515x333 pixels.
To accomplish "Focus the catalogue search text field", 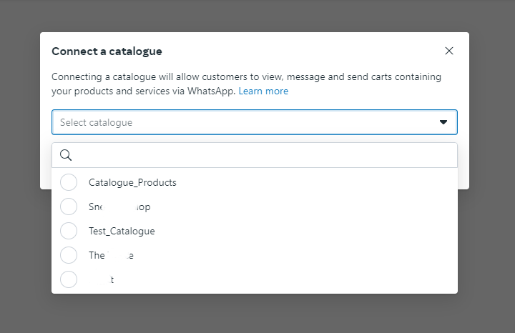I will coord(261,155).
